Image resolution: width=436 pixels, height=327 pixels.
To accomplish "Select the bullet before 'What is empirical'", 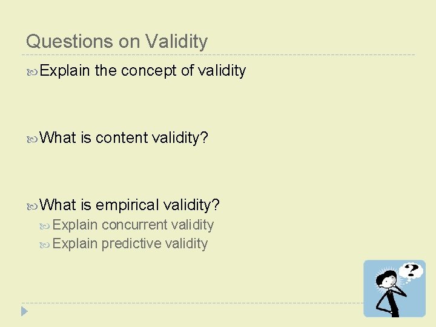I will [x=32, y=205].
